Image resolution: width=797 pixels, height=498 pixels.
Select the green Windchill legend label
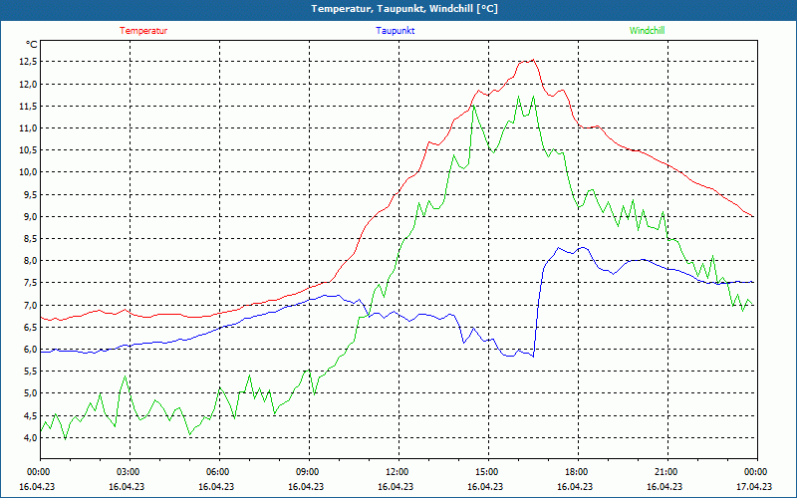(x=647, y=31)
